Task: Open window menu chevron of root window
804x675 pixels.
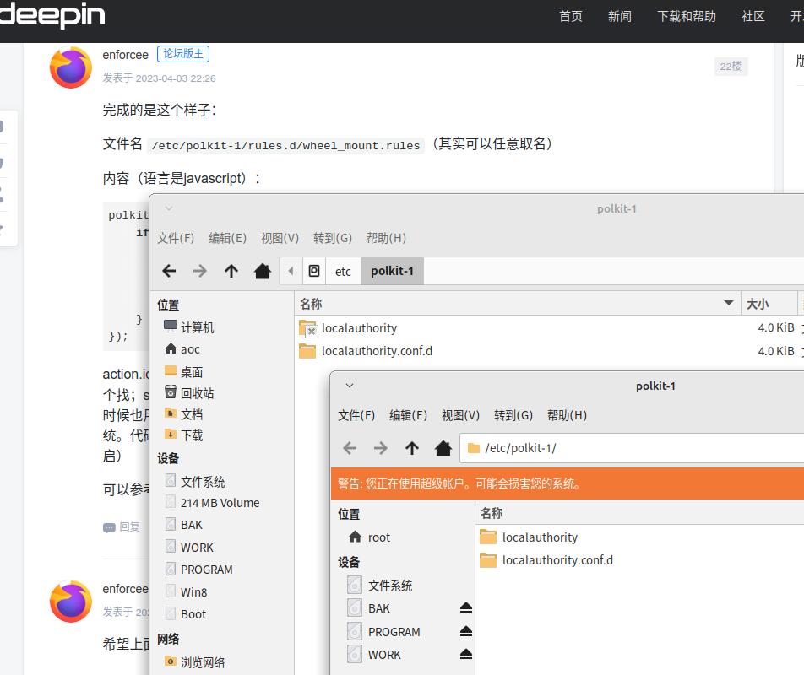Action: coord(350,386)
